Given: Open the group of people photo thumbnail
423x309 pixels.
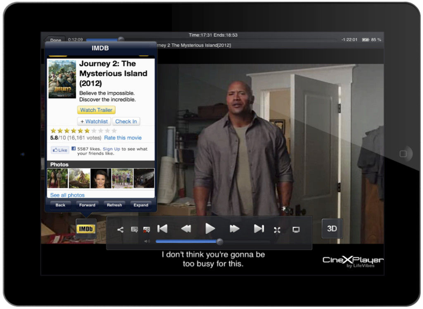Looking at the screenshot, I should 122,178.
